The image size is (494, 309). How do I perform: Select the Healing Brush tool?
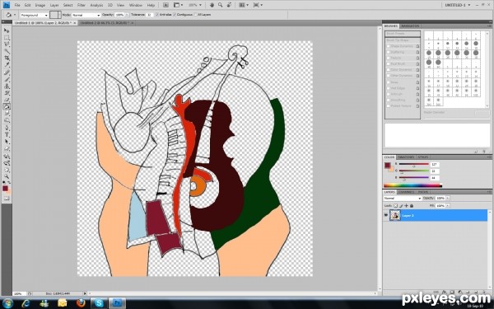coord(7,73)
